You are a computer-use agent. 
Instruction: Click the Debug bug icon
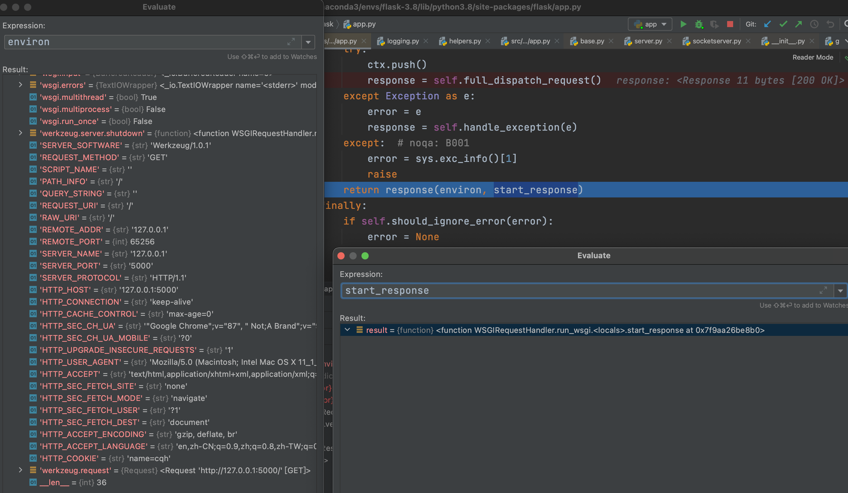699,24
